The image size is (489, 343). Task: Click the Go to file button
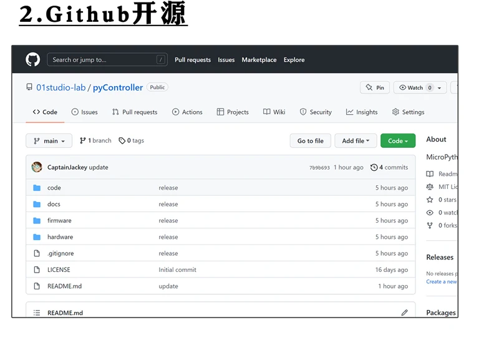311,141
